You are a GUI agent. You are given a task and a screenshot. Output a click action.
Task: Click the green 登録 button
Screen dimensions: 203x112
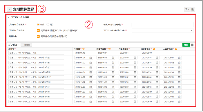pos(186,45)
